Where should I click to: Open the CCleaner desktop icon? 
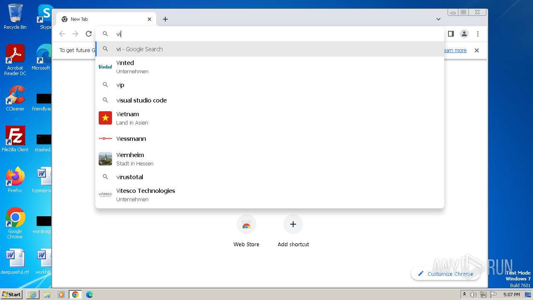tap(15, 98)
